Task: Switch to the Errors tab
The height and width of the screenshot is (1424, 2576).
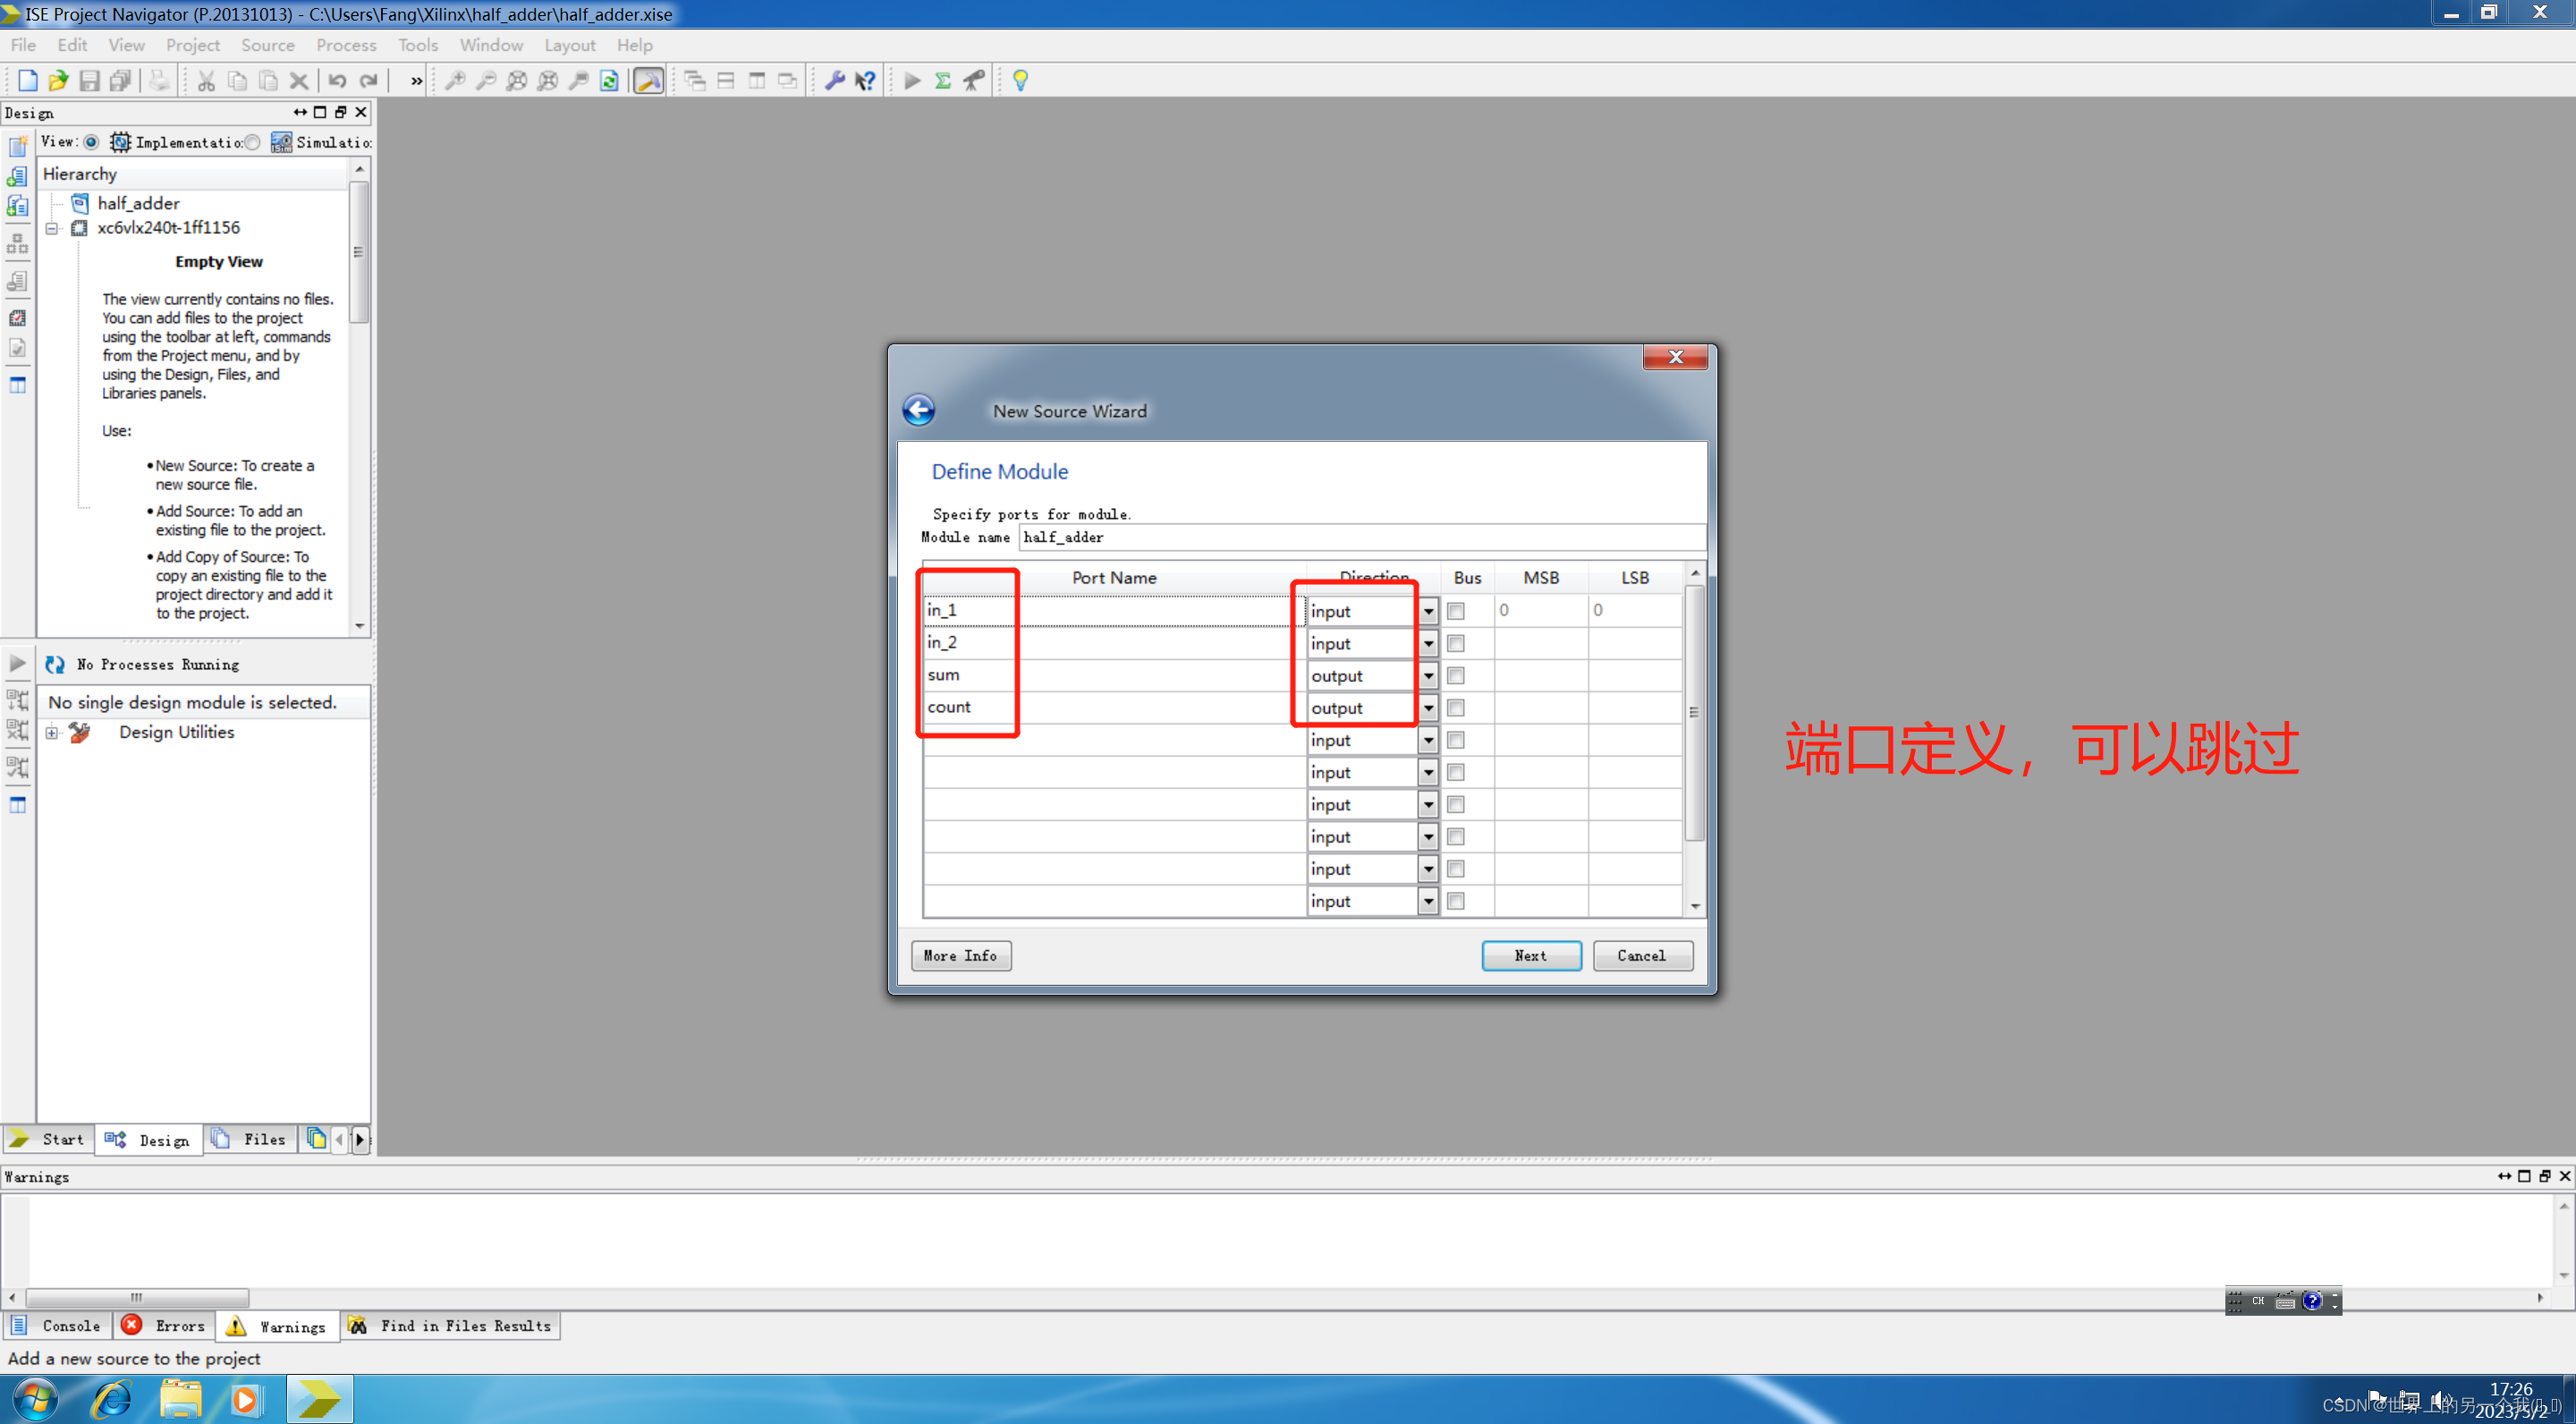Action: pyautogui.click(x=165, y=1325)
